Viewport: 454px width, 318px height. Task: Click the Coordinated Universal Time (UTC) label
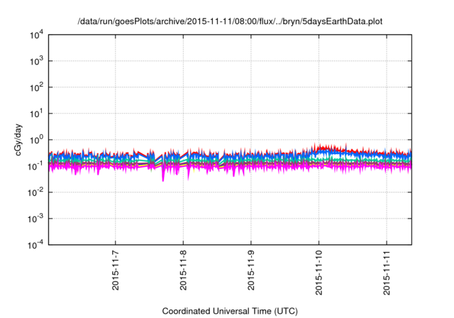coord(230,311)
